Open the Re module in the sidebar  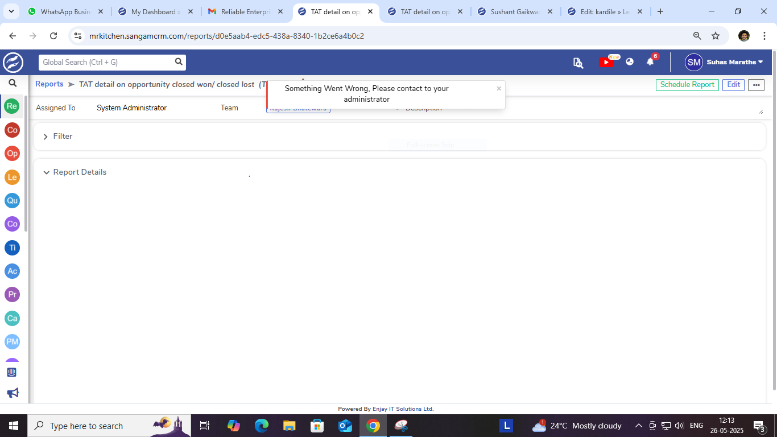pyautogui.click(x=12, y=106)
